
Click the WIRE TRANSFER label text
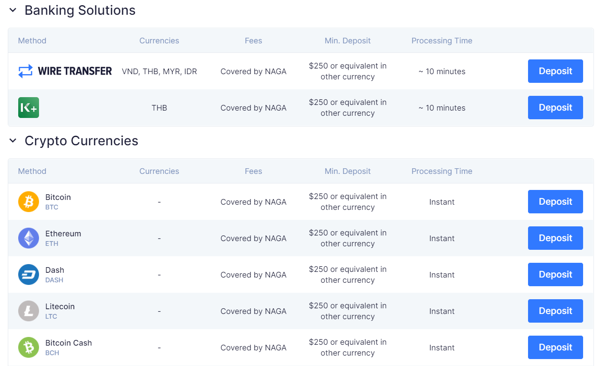click(75, 71)
